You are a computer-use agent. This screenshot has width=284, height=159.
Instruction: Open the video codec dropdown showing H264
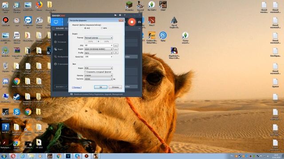[99, 49]
